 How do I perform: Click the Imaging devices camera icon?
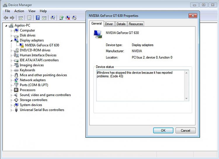point(16,65)
